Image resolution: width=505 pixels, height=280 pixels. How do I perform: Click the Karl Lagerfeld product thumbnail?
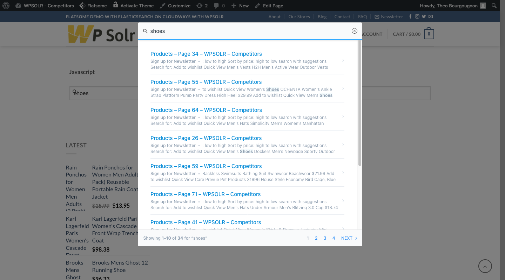point(77,235)
